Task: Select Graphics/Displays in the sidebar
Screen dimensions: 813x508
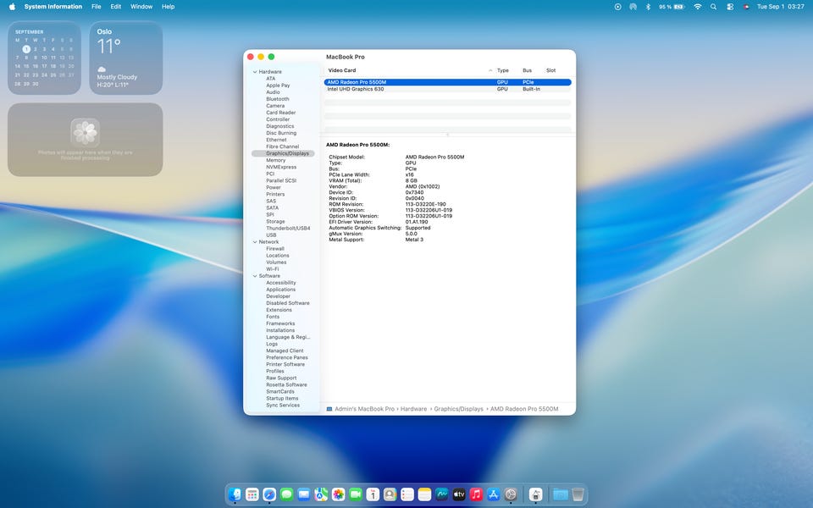Action: (x=283, y=153)
